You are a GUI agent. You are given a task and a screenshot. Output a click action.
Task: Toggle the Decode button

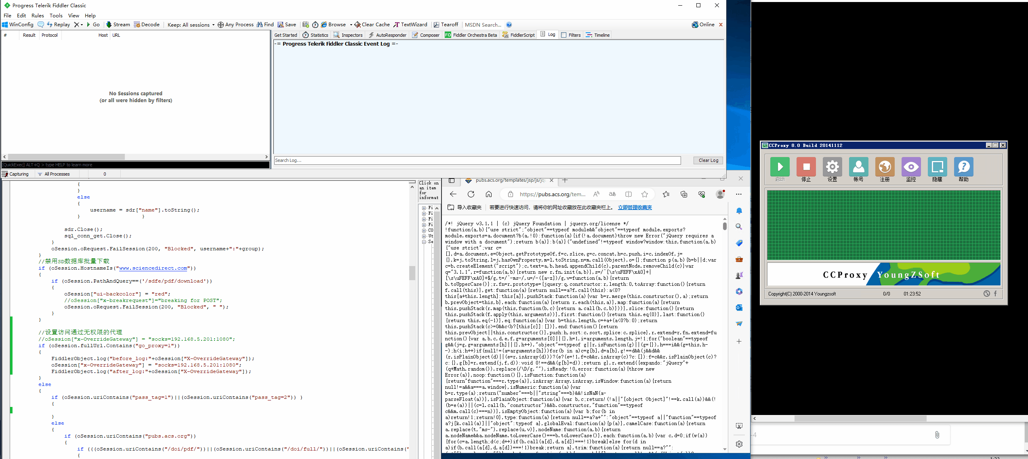[147, 25]
